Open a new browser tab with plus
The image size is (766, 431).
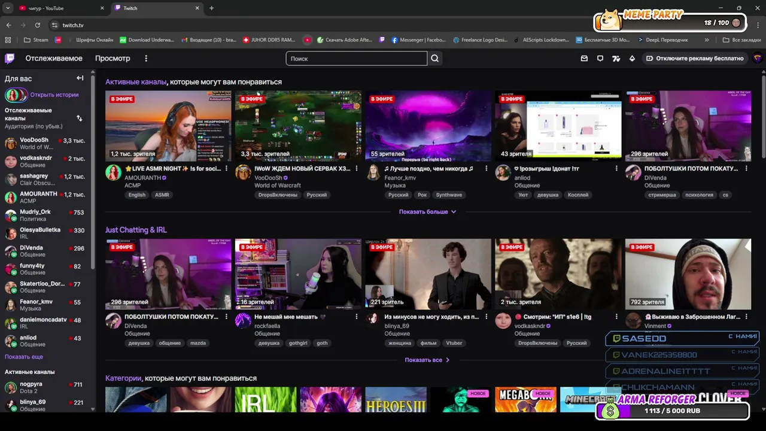[211, 8]
